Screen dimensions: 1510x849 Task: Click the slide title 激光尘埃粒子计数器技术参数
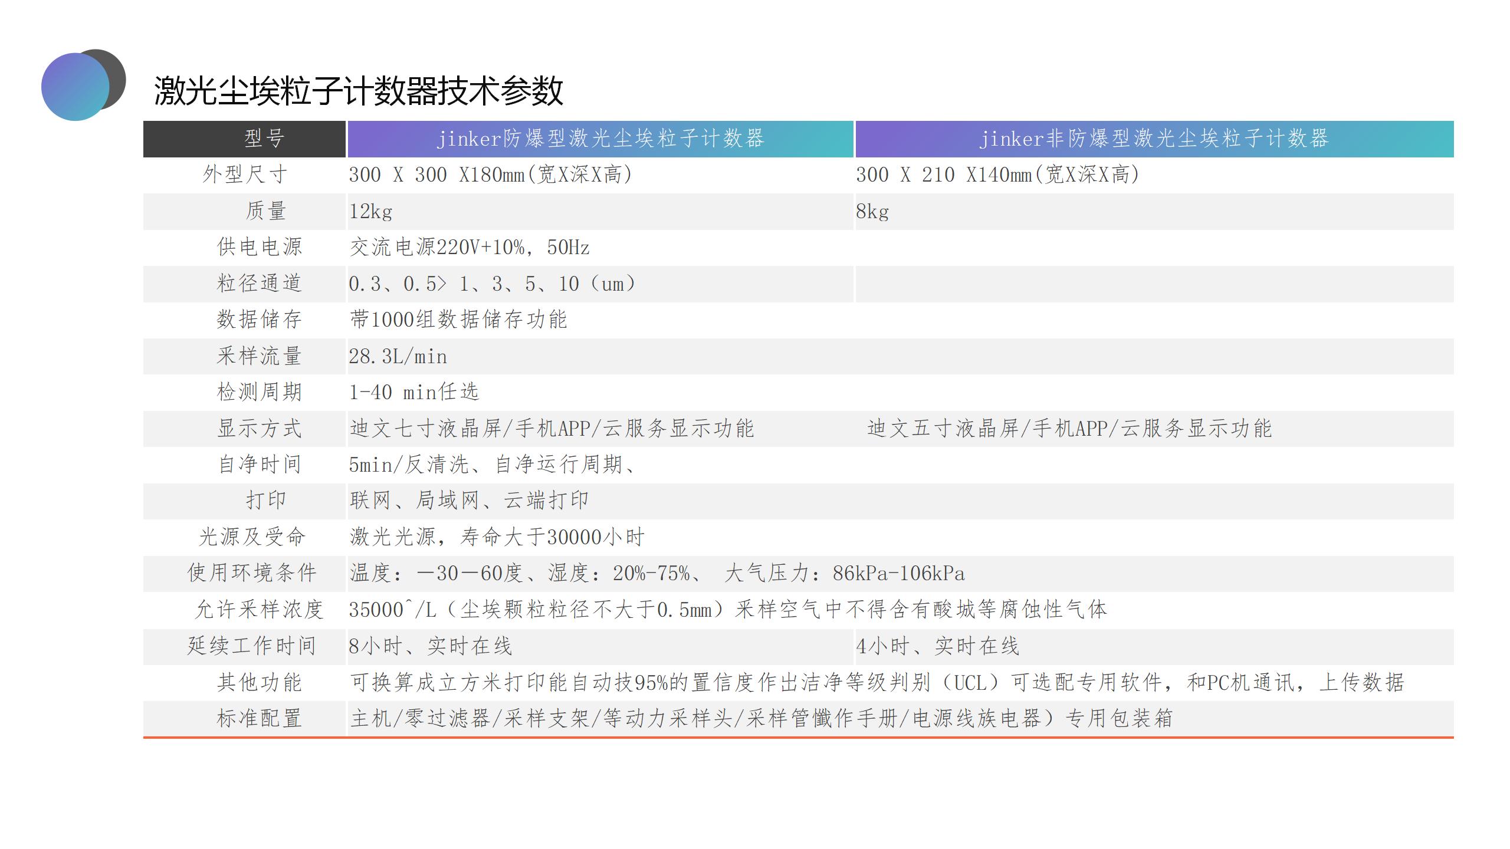click(x=359, y=91)
